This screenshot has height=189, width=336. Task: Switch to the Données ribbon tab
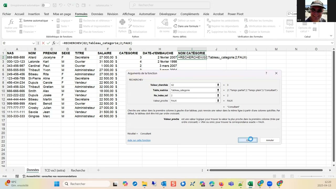pyautogui.click(x=97, y=14)
